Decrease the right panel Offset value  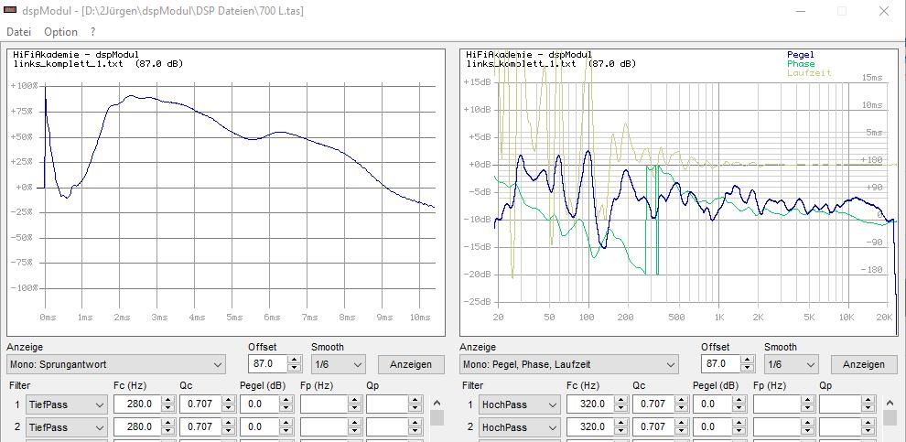[x=746, y=369]
